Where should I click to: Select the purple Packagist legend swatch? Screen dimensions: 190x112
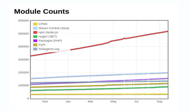pos(35,41)
